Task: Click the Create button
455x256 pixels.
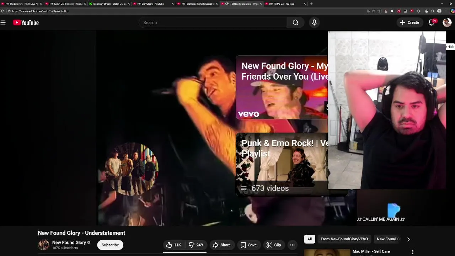Action: 409,22
